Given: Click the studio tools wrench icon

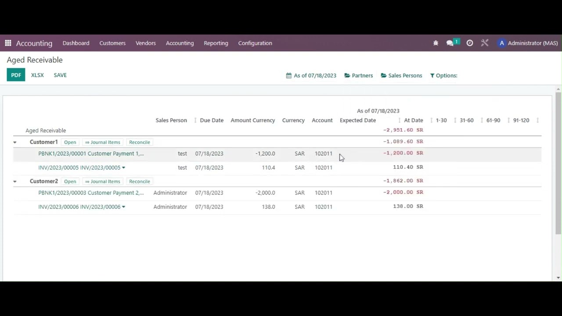Looking at the screenshot, I should click(x=485, y=43).
